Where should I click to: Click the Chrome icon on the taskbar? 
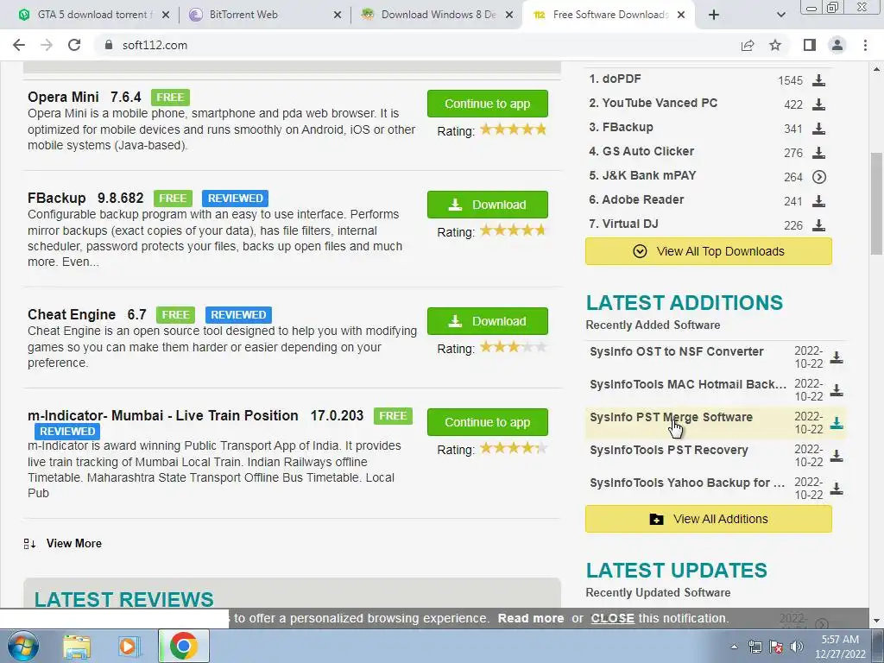(183, 646)
